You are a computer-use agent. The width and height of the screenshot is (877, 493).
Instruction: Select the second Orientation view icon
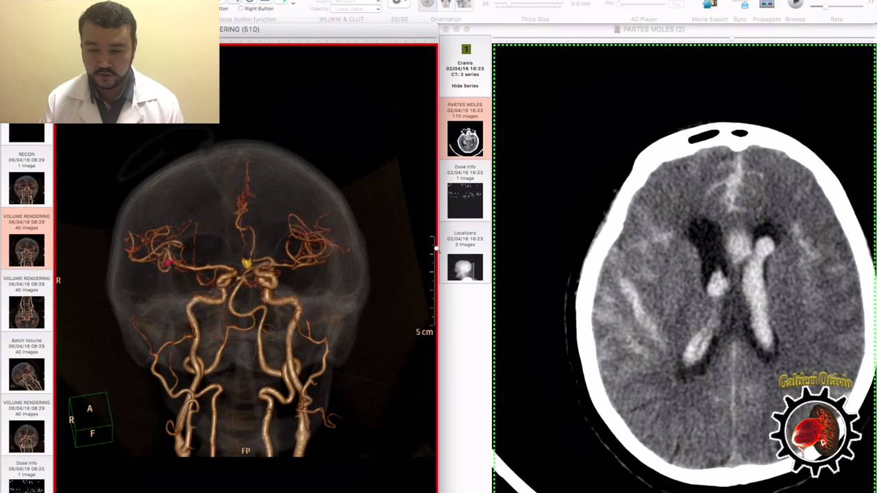[x=447, y=3]
